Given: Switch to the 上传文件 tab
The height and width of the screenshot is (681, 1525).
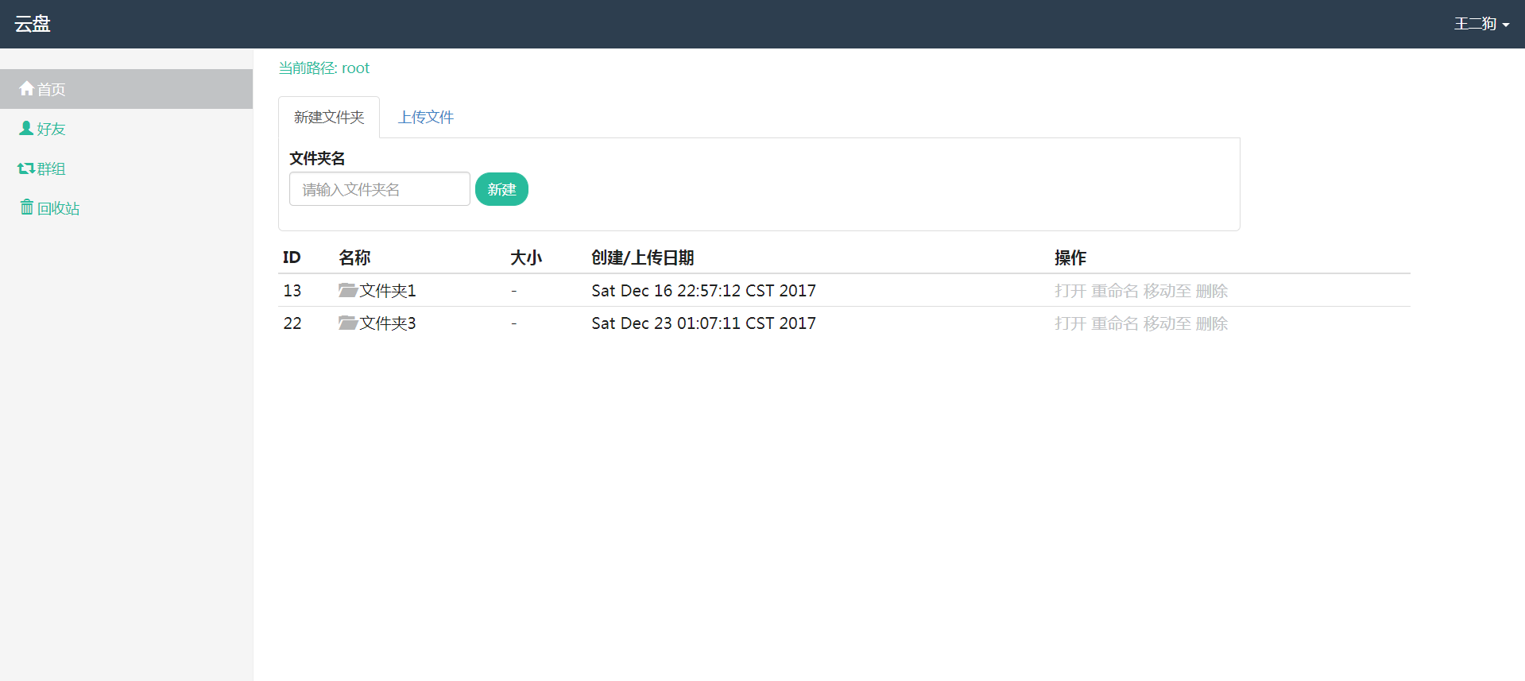Looking at the screenshot, I should 425,118.
